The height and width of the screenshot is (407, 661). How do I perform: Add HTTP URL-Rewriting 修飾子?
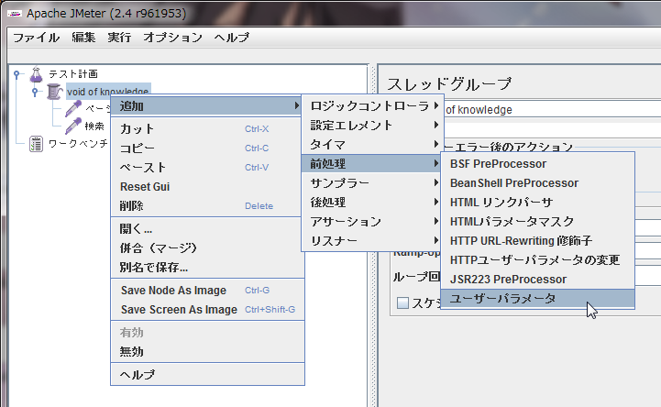537,240
